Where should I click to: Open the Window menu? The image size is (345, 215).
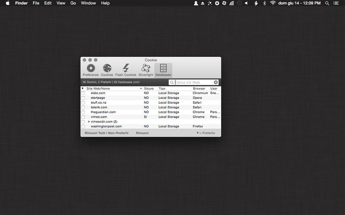point(88,3)
